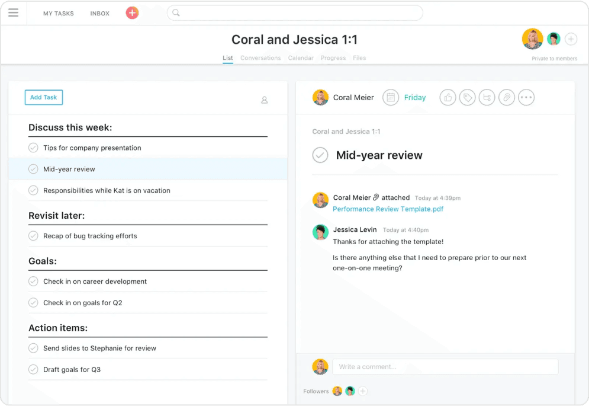Screen dimensions: 589x406
Task: Open Performance Review Template.pdf attachment
Action: point(388,209)
